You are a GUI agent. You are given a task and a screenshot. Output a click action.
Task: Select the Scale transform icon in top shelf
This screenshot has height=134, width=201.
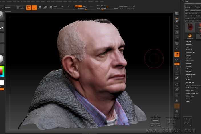[x=45, y=7]
